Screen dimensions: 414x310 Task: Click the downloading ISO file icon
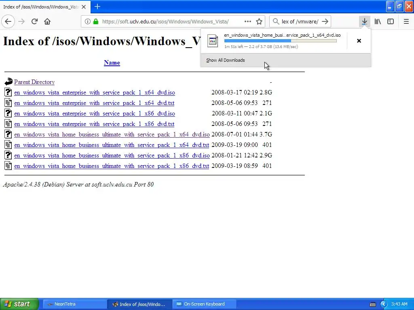[213, 41]
